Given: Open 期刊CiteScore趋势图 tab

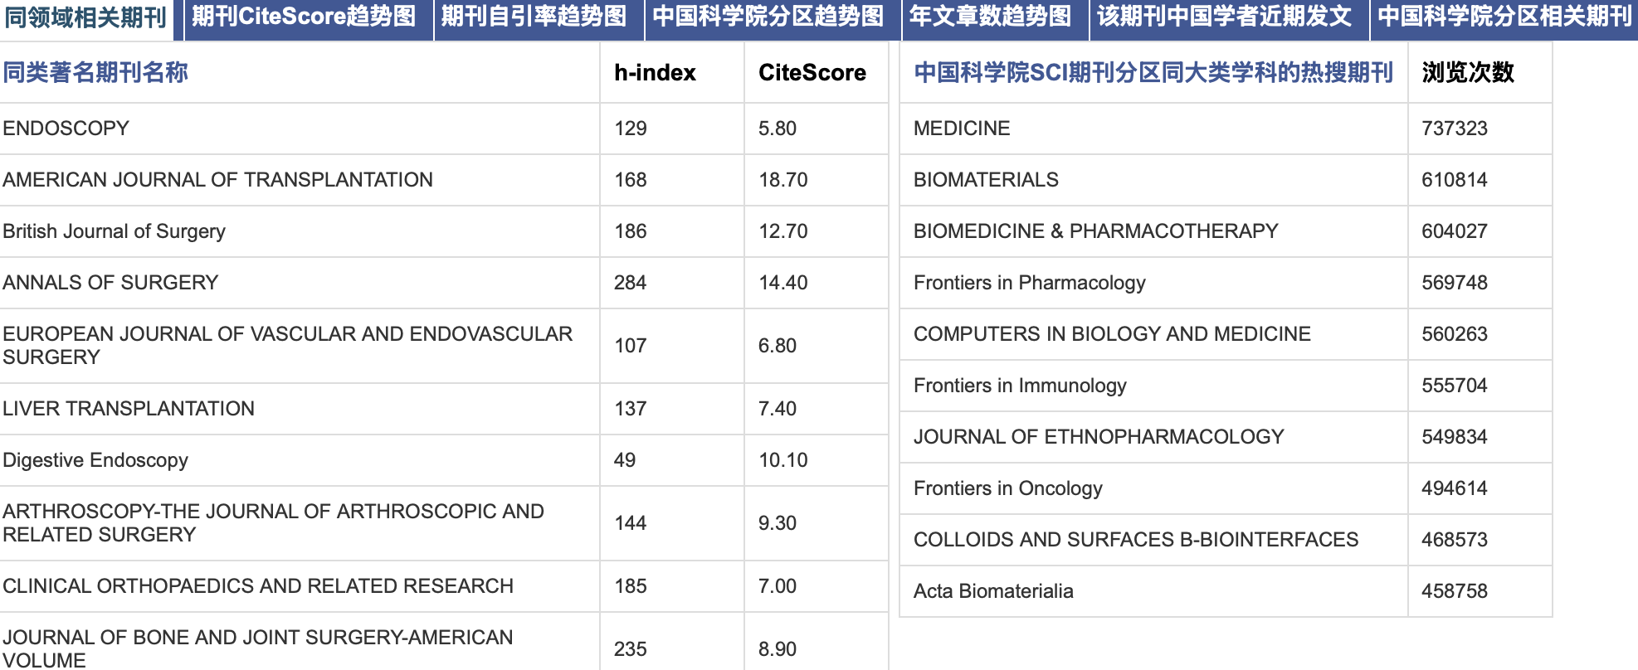Looking at the screenshot, I should point(304,17).
